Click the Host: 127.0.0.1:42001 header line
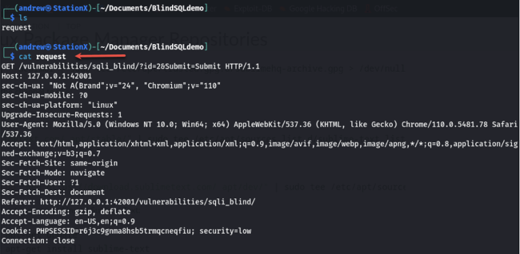Viewport: 520px width, 254px height. (x=47, y=76)
